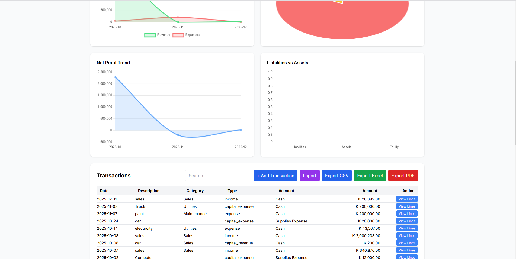The image size is (516, 259).
Task: Click the Amount column header
Action: [370, 191]
